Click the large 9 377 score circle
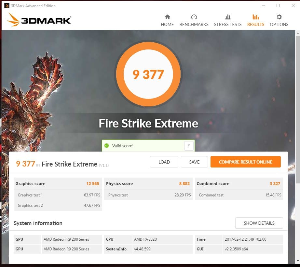Image resolution: width=300 pixels, height=267 pixels. [x=148, y=74]
